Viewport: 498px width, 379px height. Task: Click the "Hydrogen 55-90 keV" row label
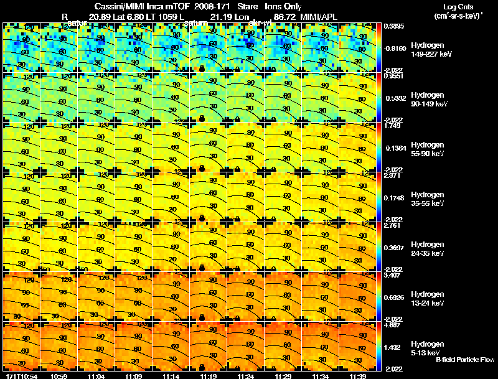[x=428, y=149]
